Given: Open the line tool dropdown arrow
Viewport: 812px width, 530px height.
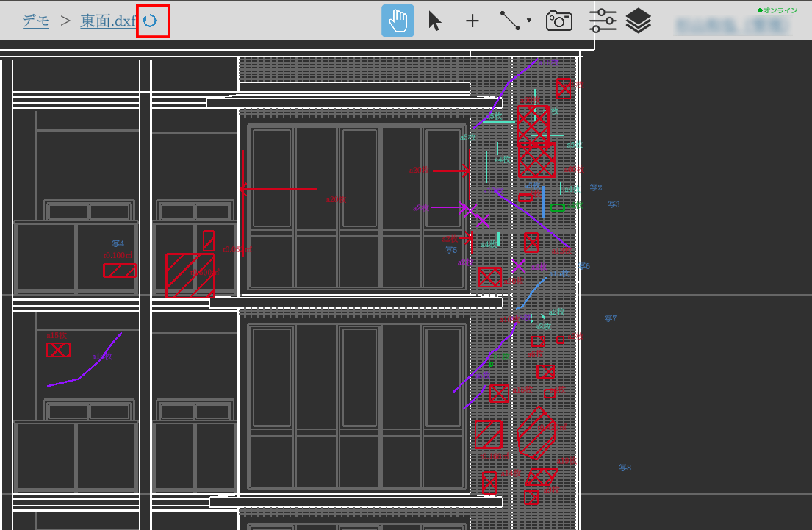Looking at the screenshot, I should pos(529,21).
